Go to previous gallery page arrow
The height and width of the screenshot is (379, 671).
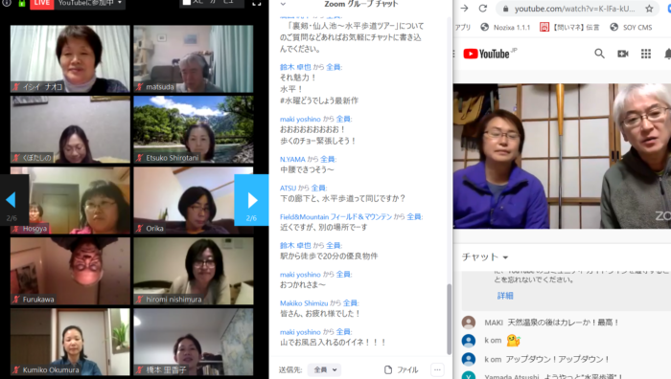pyautogui.click(x=12, y=199)
